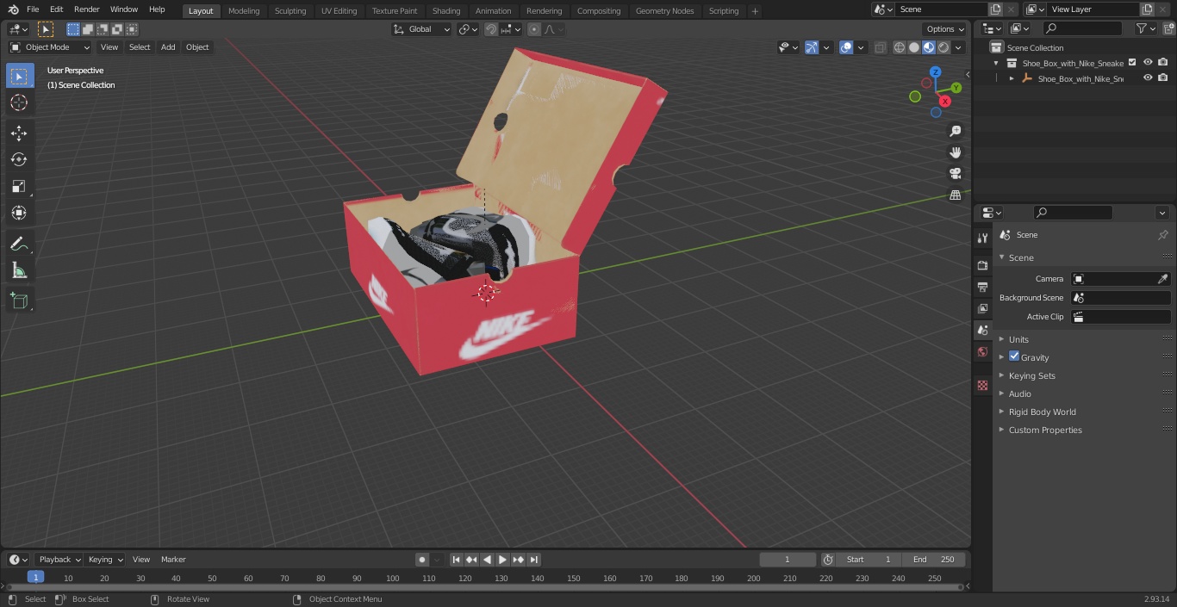Switch to solid viewport shading

(x=914, y=47)
